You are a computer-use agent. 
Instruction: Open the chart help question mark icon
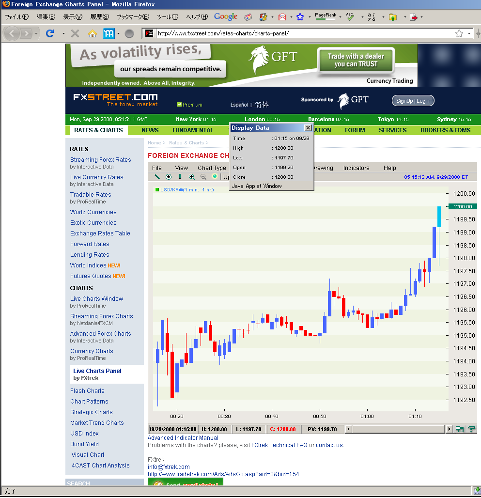click(471, 429)
